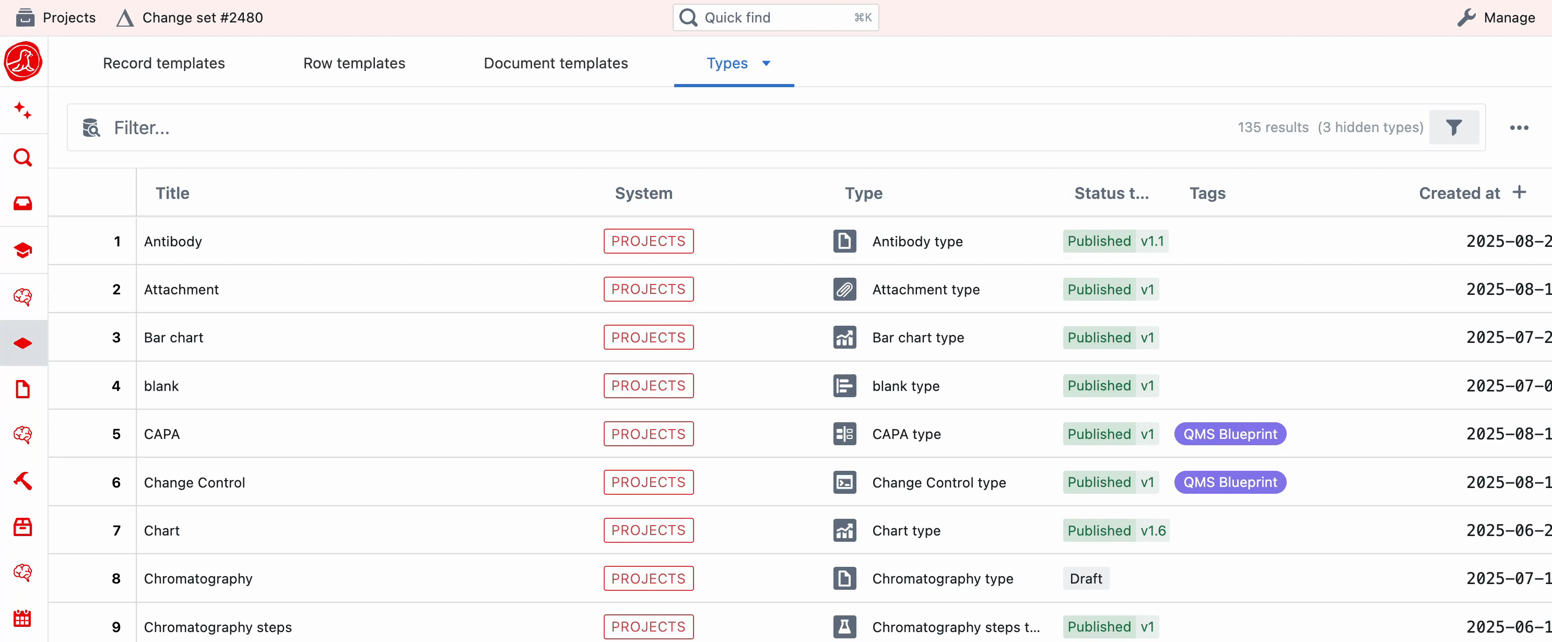Select the search icon in the sidebar

23,157
